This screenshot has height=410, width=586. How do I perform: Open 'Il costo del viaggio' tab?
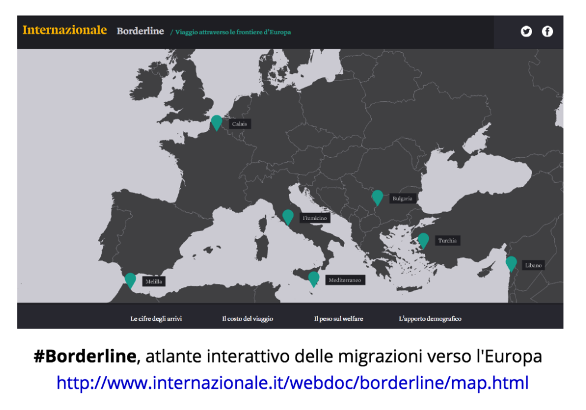[x=247, y=318]
